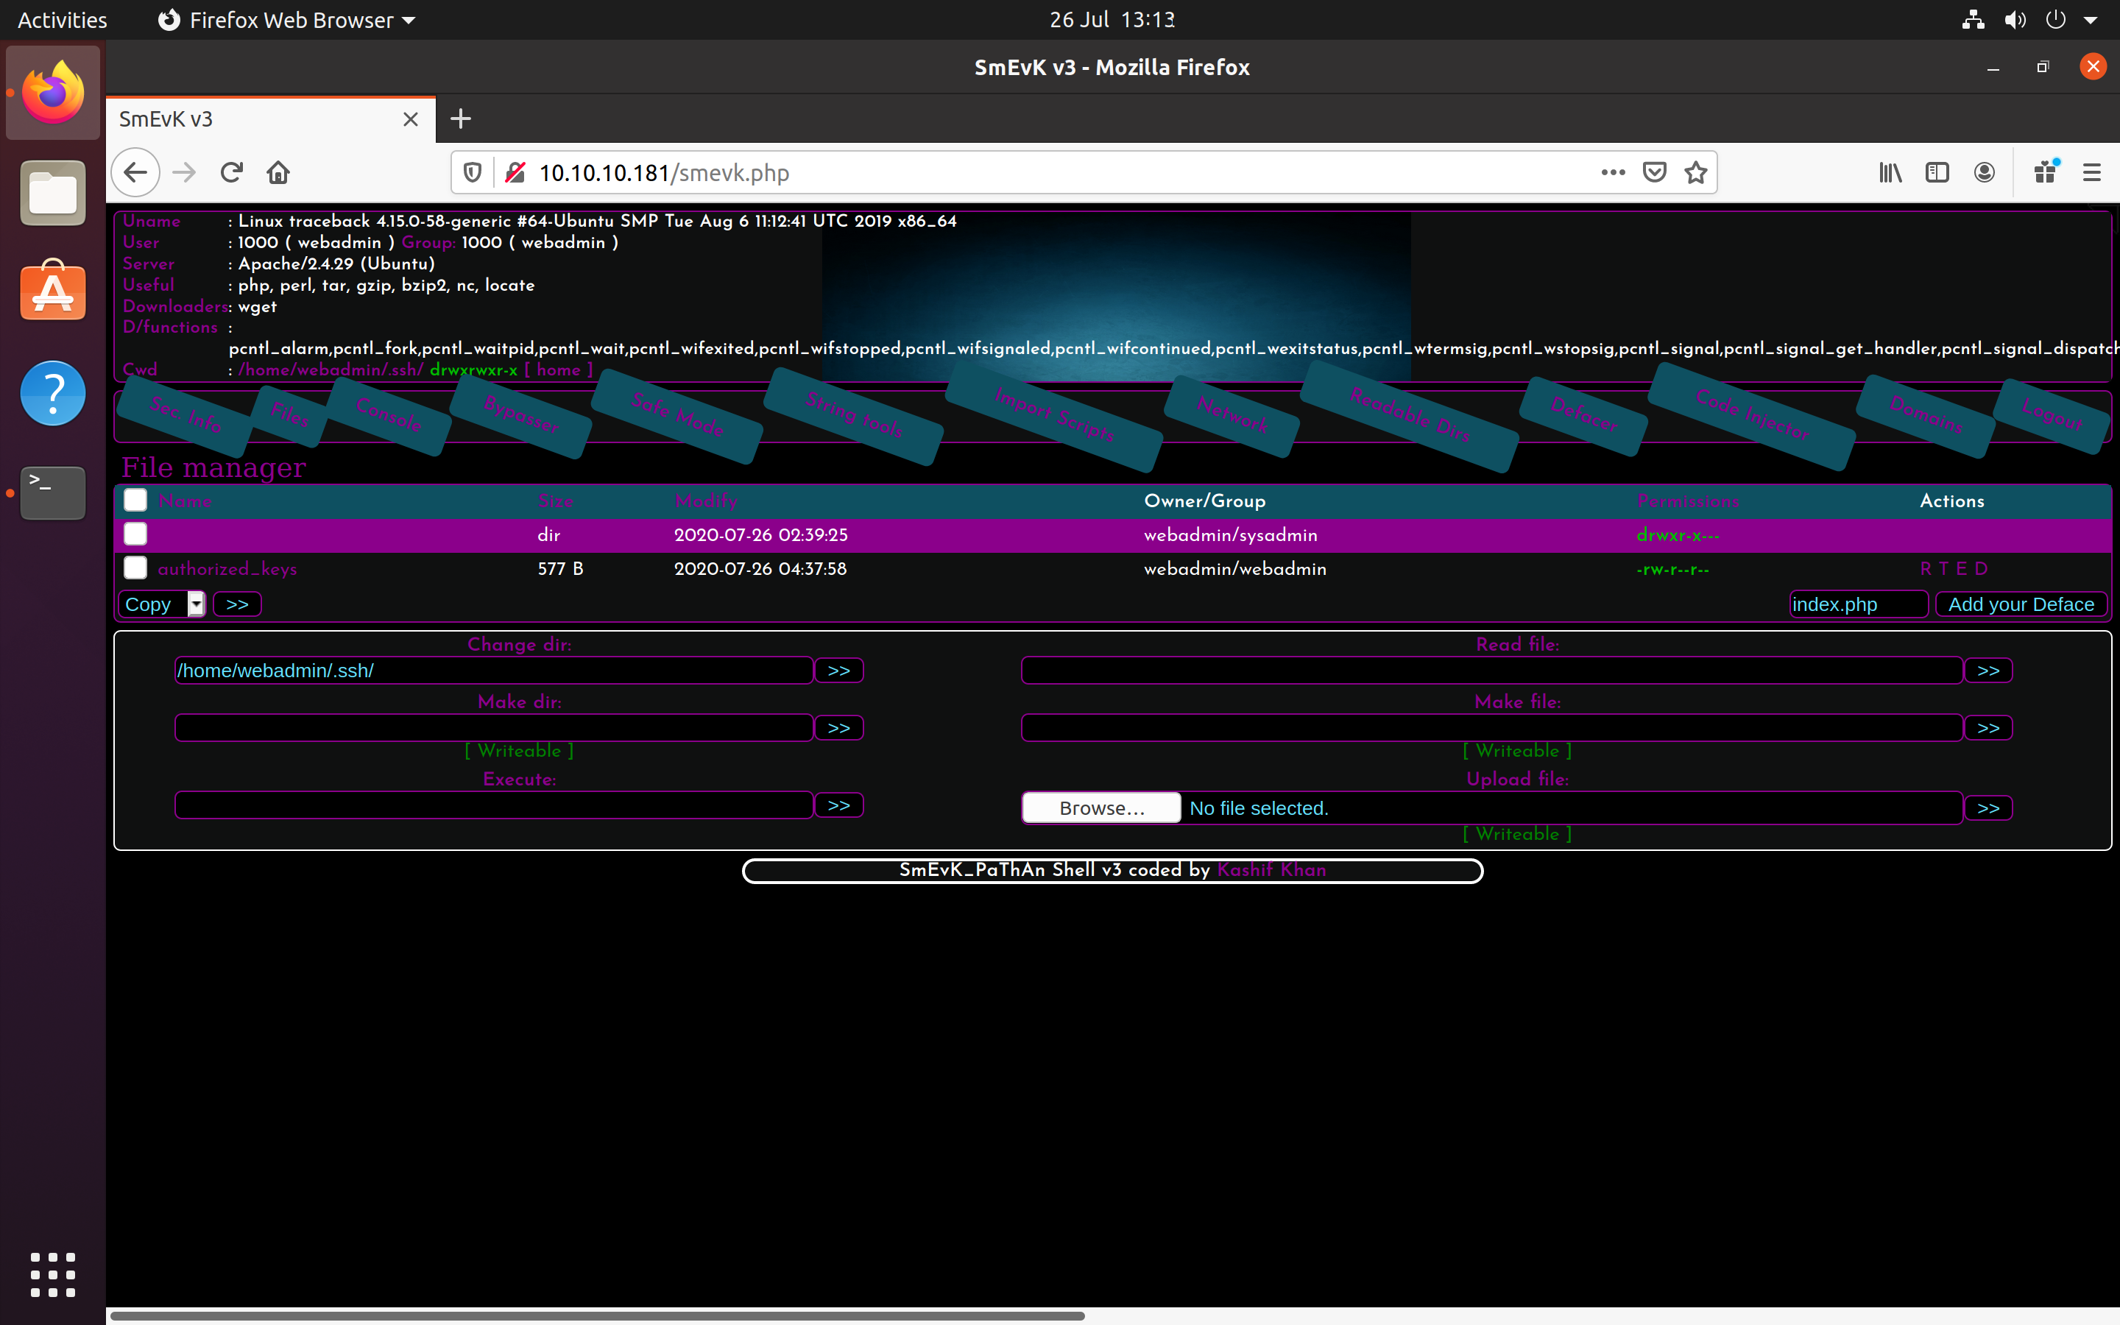Open the power menu icon
The width and height of the screenshot is (2120, 1325).
[x=2055, y=19]
